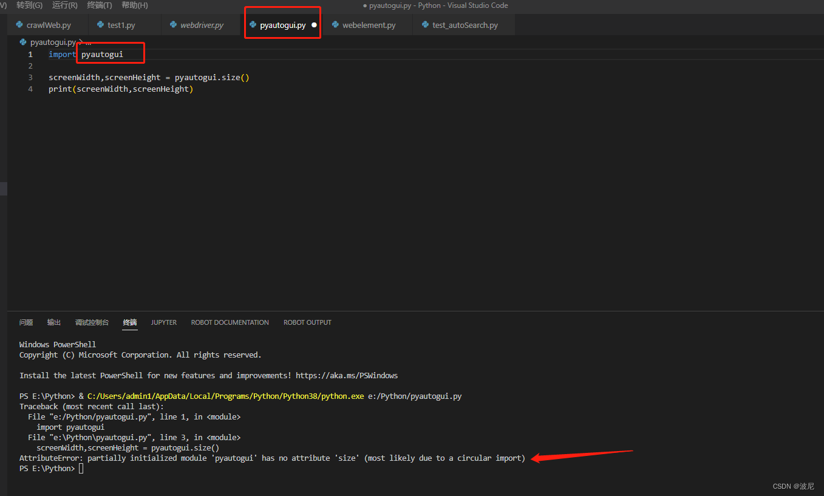Switch to the 问题 panel tab
The height and width of the screenshot is (496, 824).
point(26,322)
